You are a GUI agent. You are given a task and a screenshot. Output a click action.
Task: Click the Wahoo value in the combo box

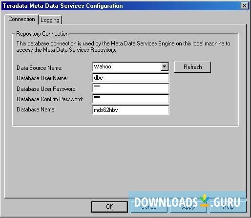[x=103, y=66]
